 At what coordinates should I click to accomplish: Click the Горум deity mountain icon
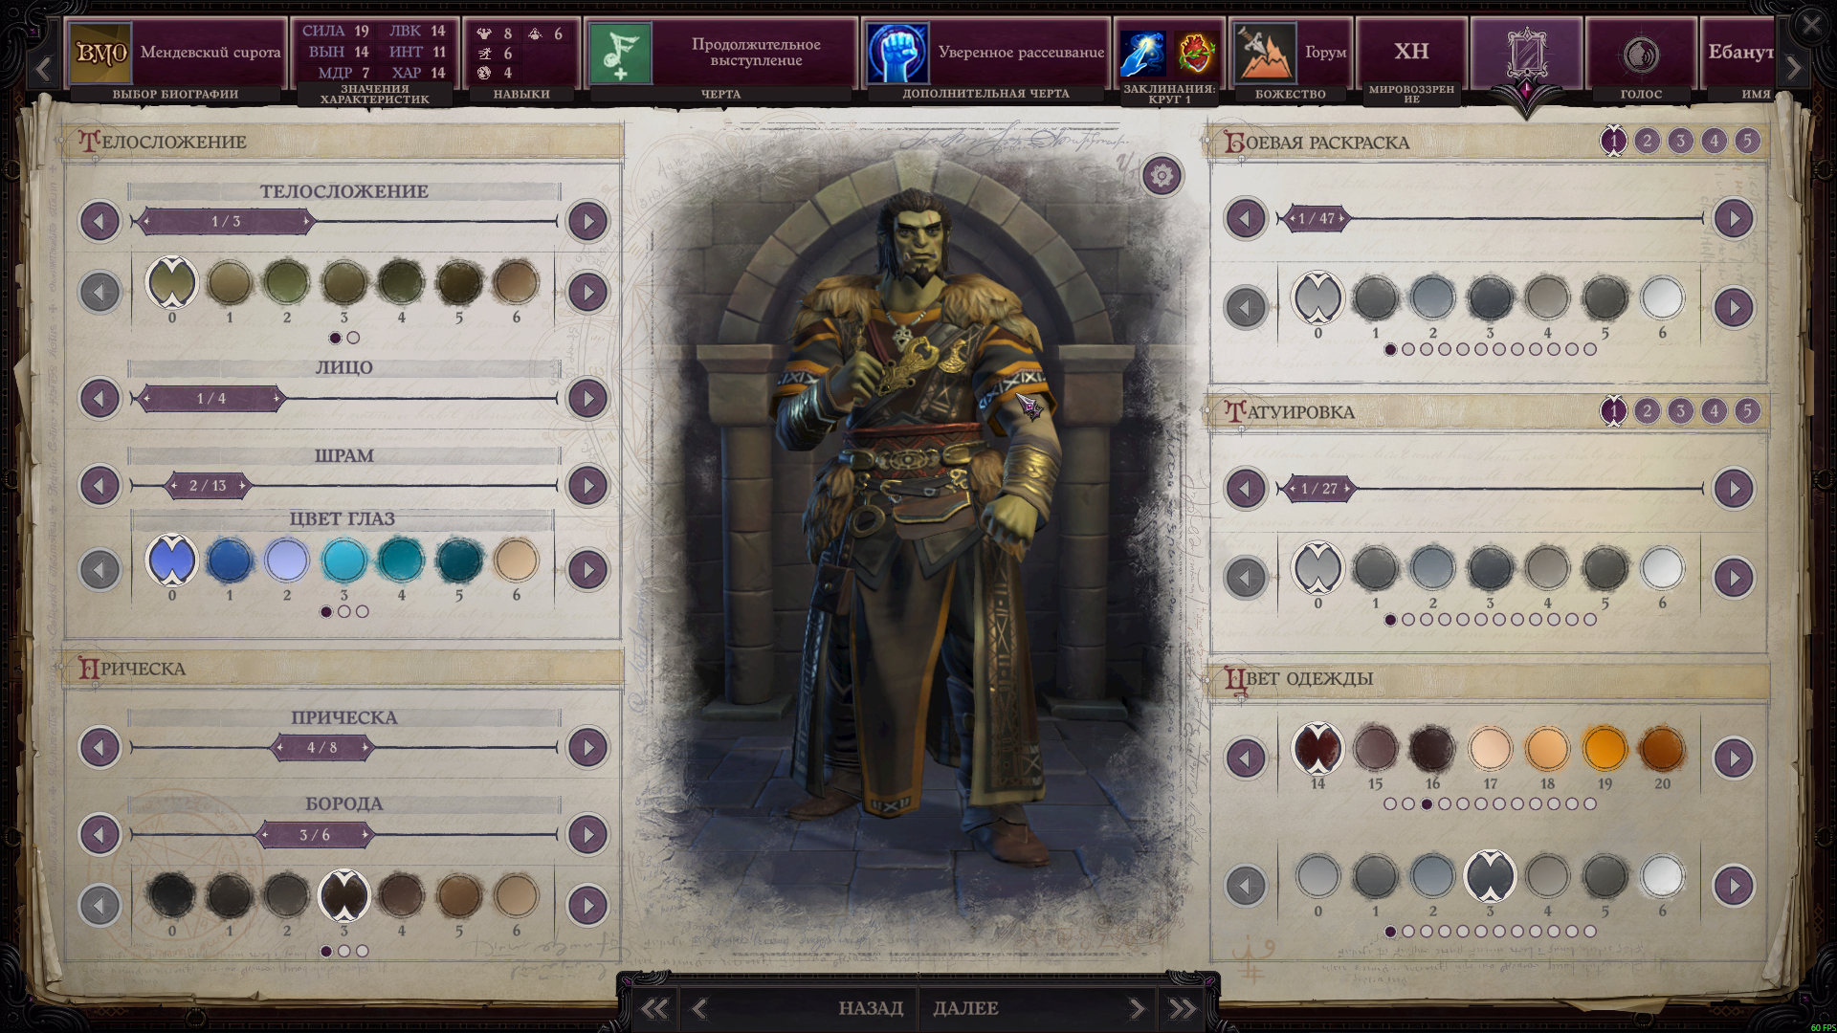(1264, 53)
